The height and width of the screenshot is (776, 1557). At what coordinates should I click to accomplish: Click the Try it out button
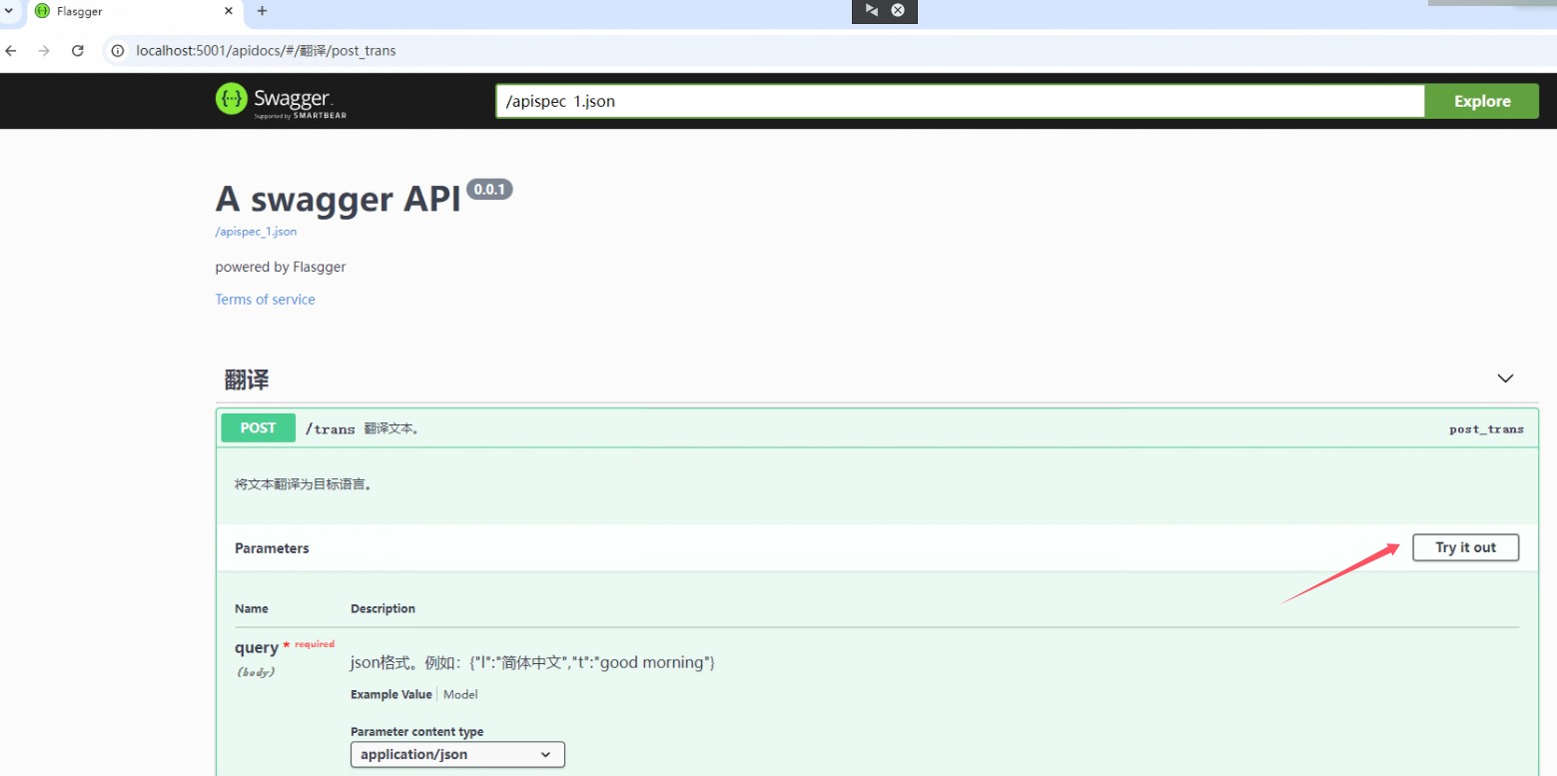1465,547
